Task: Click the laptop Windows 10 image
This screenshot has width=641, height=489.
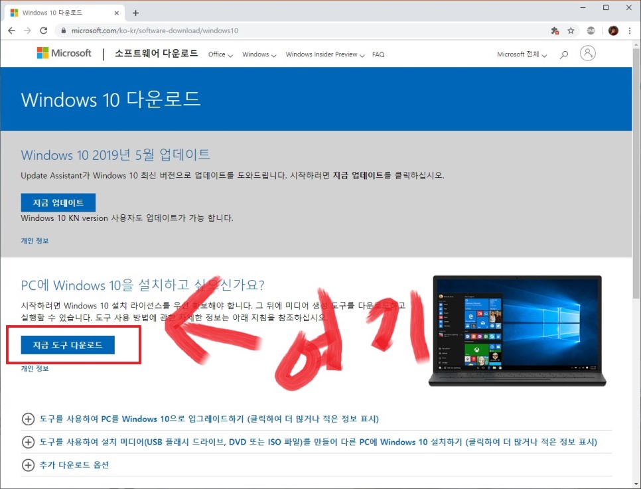Action: (517, 330)
